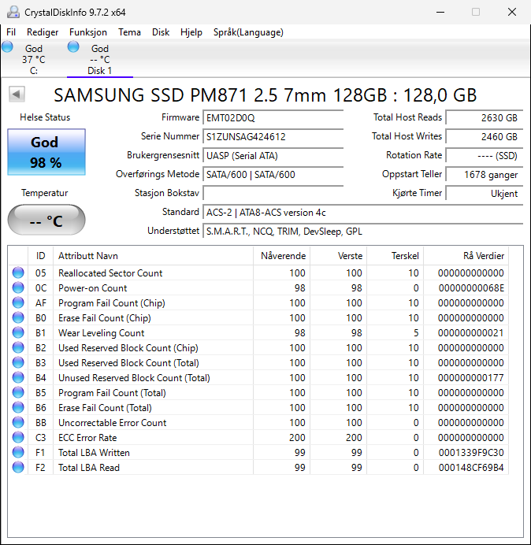Click status orb of Total LBA Read row
The width and height of the screenshot is (531, 545).
click(18, 467)
